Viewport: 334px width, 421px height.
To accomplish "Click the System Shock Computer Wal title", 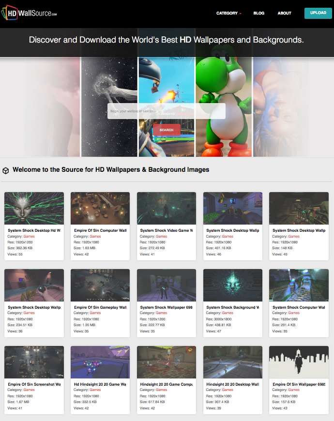I will [299, 307].
